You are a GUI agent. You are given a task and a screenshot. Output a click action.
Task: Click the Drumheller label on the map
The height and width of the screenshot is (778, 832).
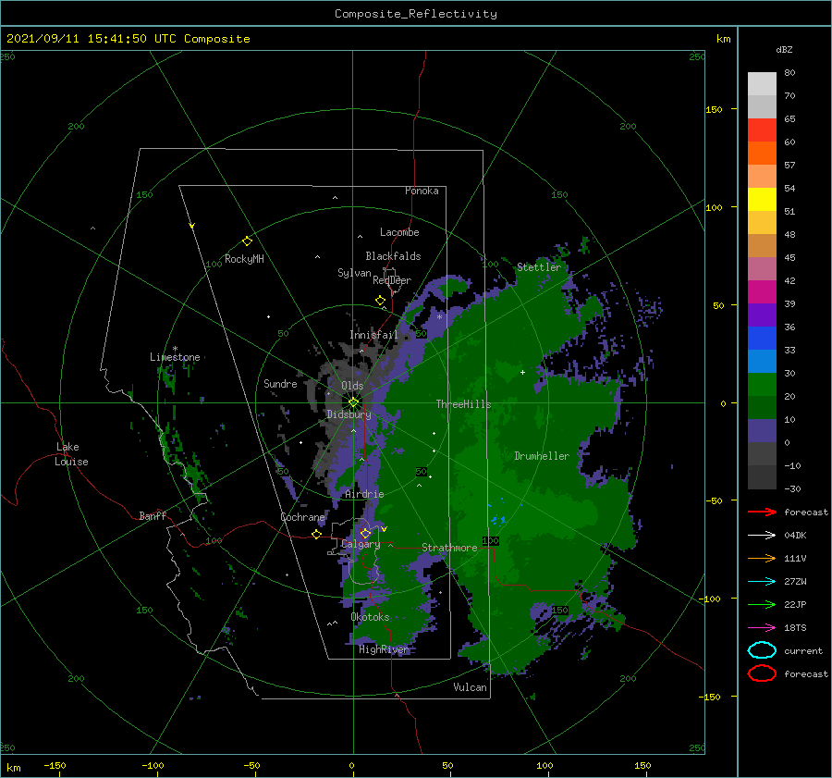pyautogui.click(x=541, y=456)
